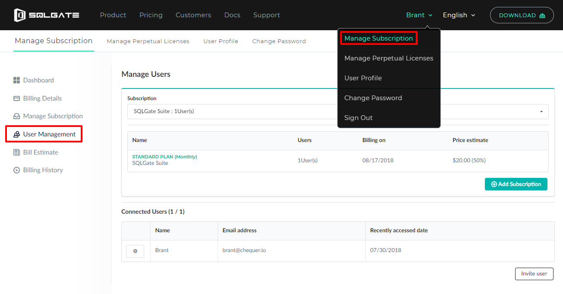Click the $20.00 (50%) price estimate
The image size is (563, 294).
[x=469, y=160]
